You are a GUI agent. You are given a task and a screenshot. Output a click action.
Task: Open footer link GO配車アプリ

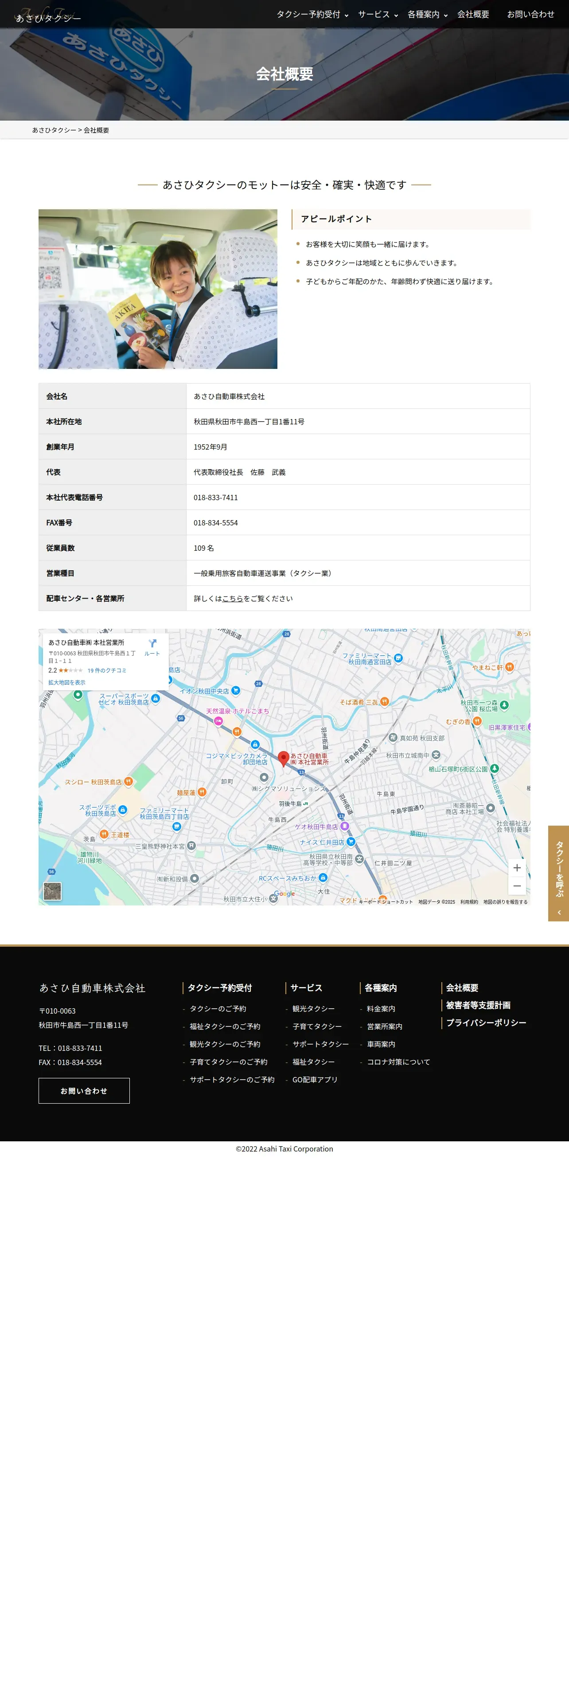(315, 1079)
